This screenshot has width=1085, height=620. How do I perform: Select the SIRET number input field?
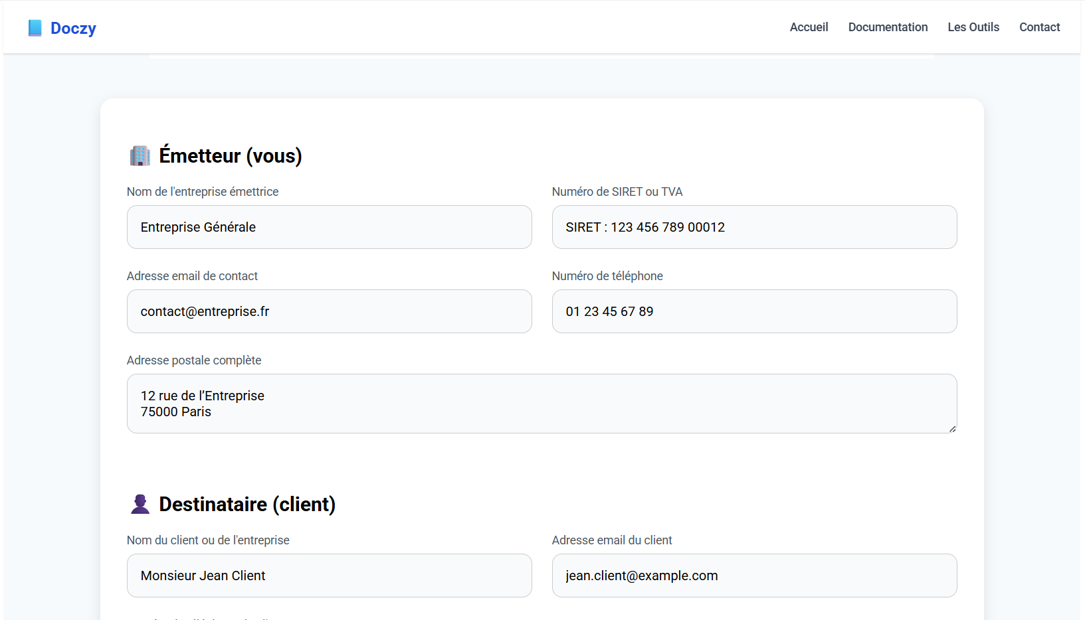point(754,227)
